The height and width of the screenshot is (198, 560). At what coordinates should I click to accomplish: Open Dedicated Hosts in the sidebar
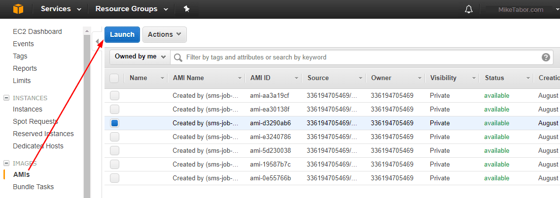click(38, 146)
